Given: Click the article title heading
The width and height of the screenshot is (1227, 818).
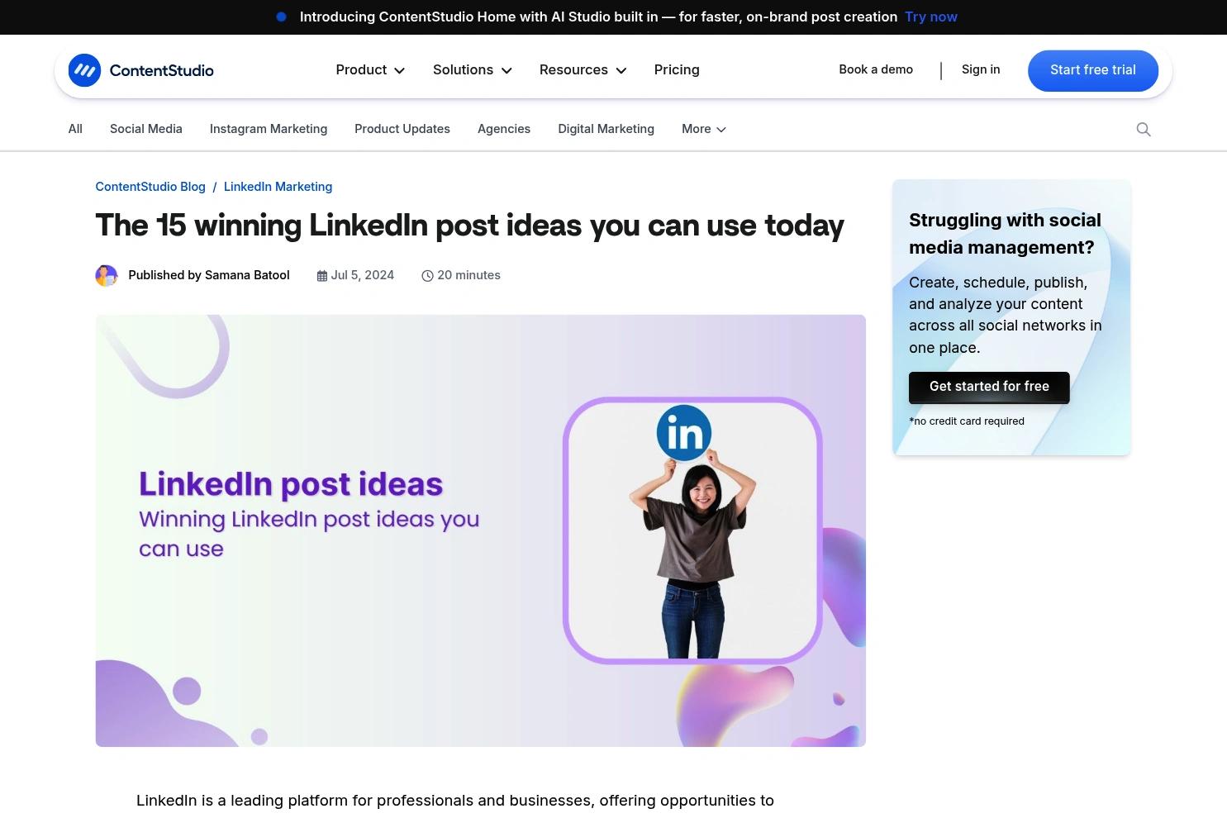Looking at the screenshot, I should pos(469,226).
